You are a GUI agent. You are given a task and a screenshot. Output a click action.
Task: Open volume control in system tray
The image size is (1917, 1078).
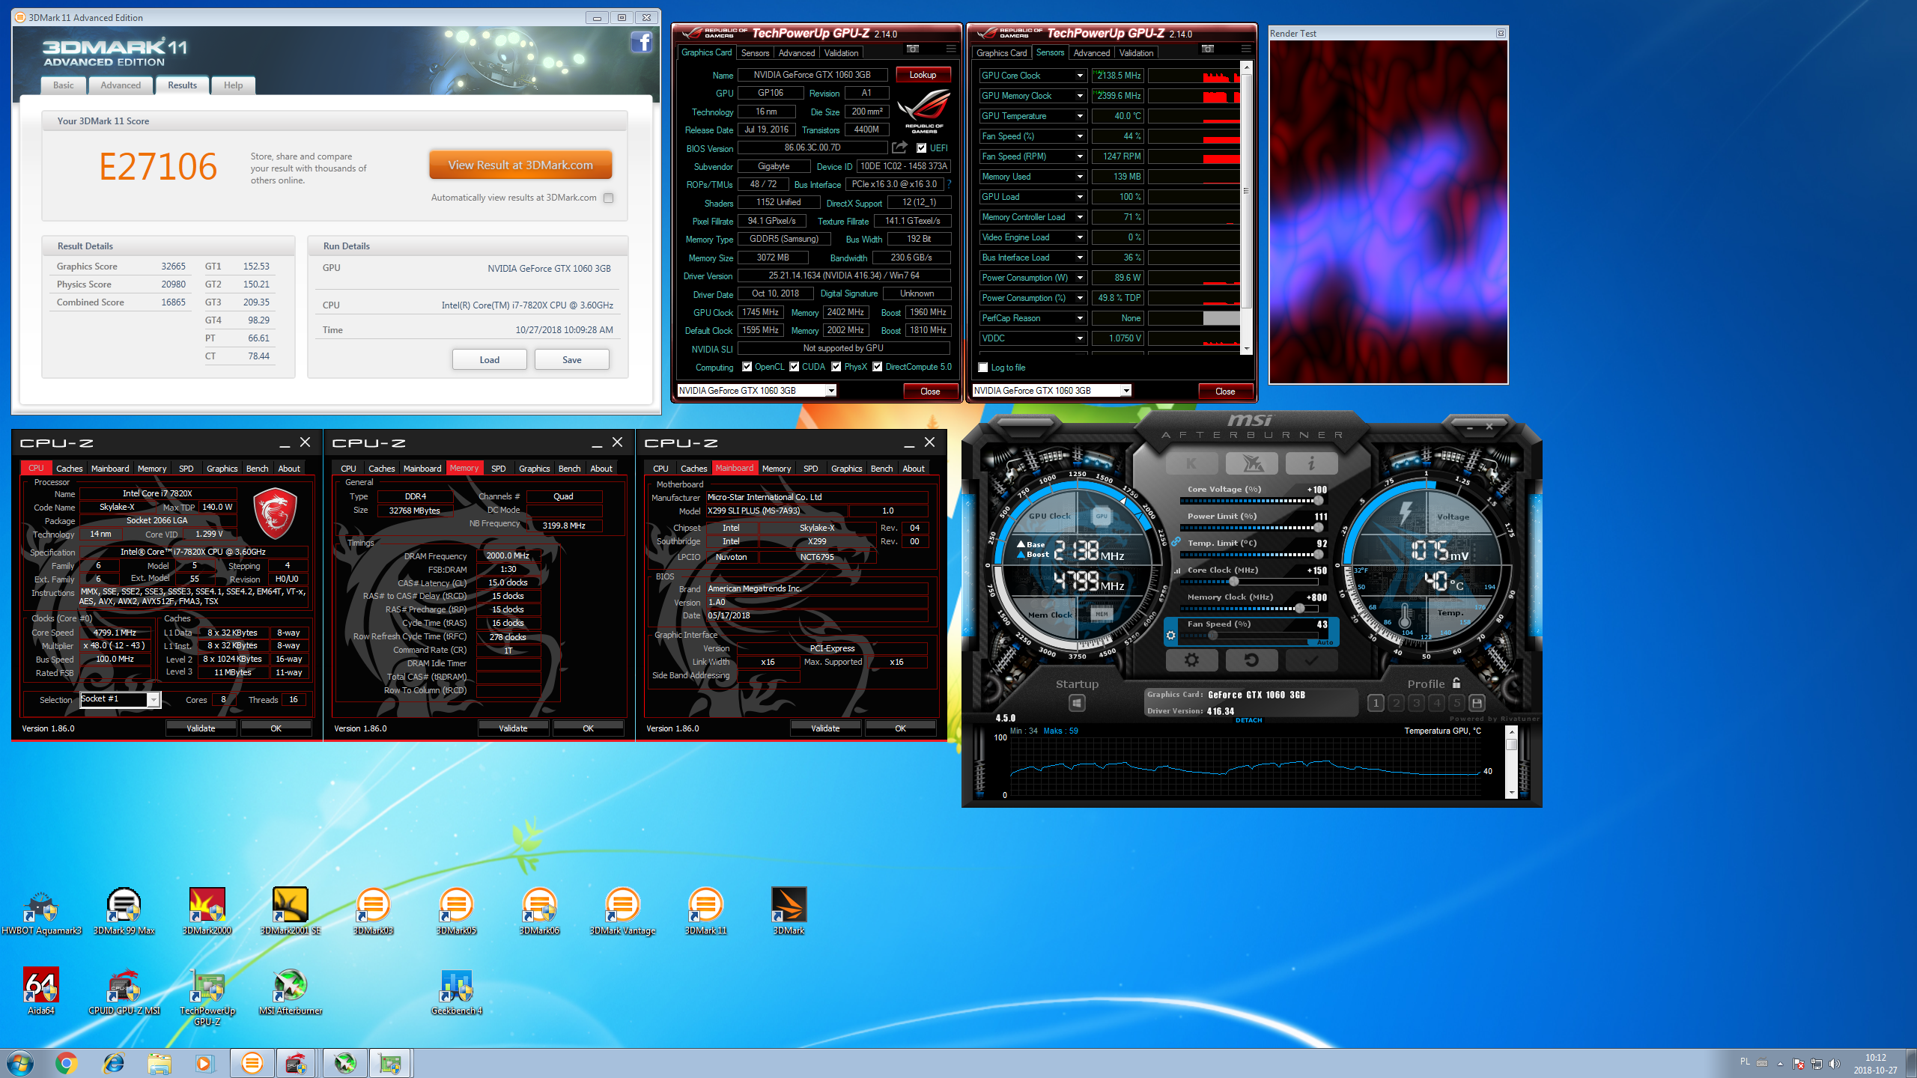[1834, 1064]
